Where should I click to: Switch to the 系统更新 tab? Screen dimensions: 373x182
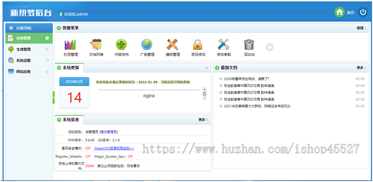tap(69, 68)
